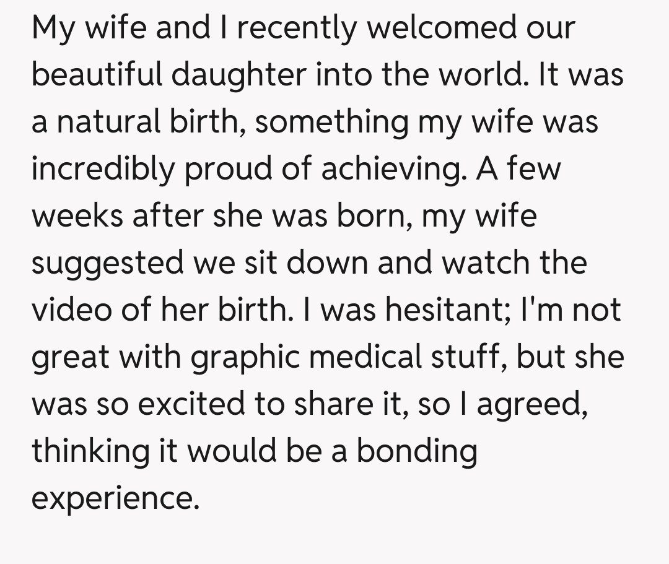Click the word "bonding"

tap(416, 451)
